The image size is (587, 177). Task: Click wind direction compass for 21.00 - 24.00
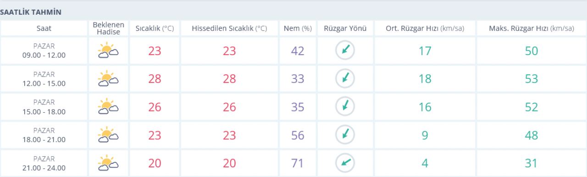point(345,162)
